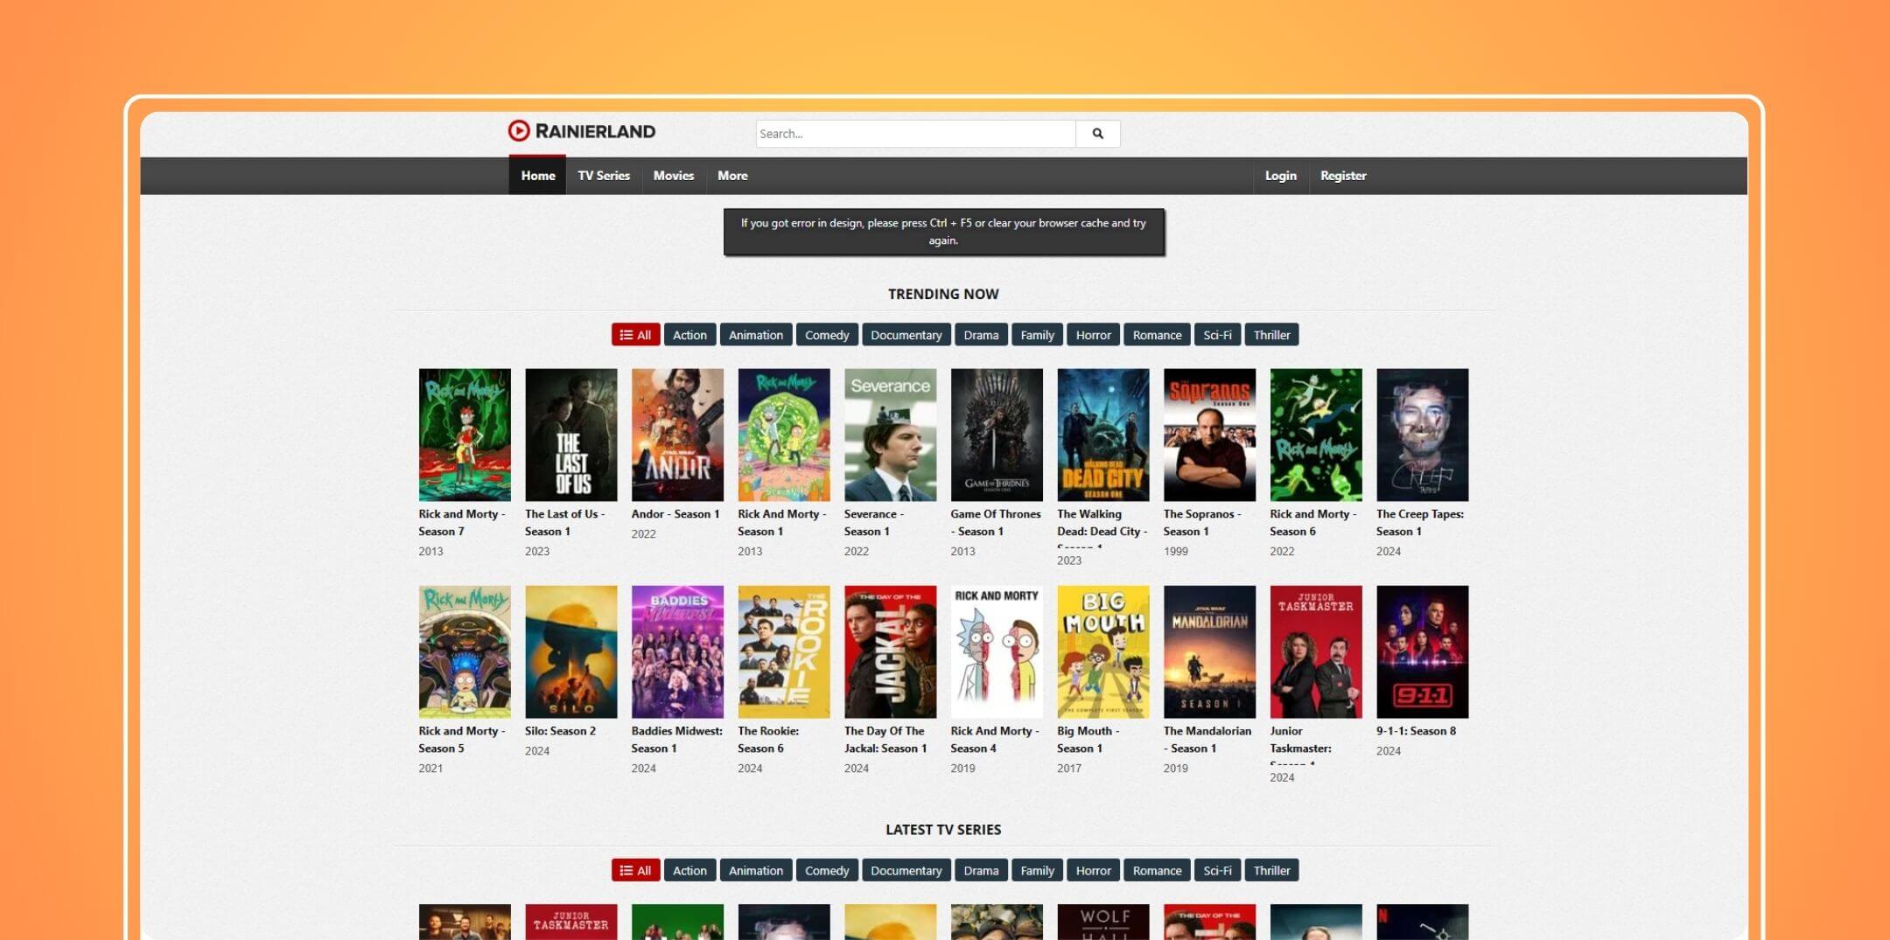This screenshot has height=940, width=1890.
Task: Open 9-1-1 Season 8 poster
Action: tap(1423, 651)
